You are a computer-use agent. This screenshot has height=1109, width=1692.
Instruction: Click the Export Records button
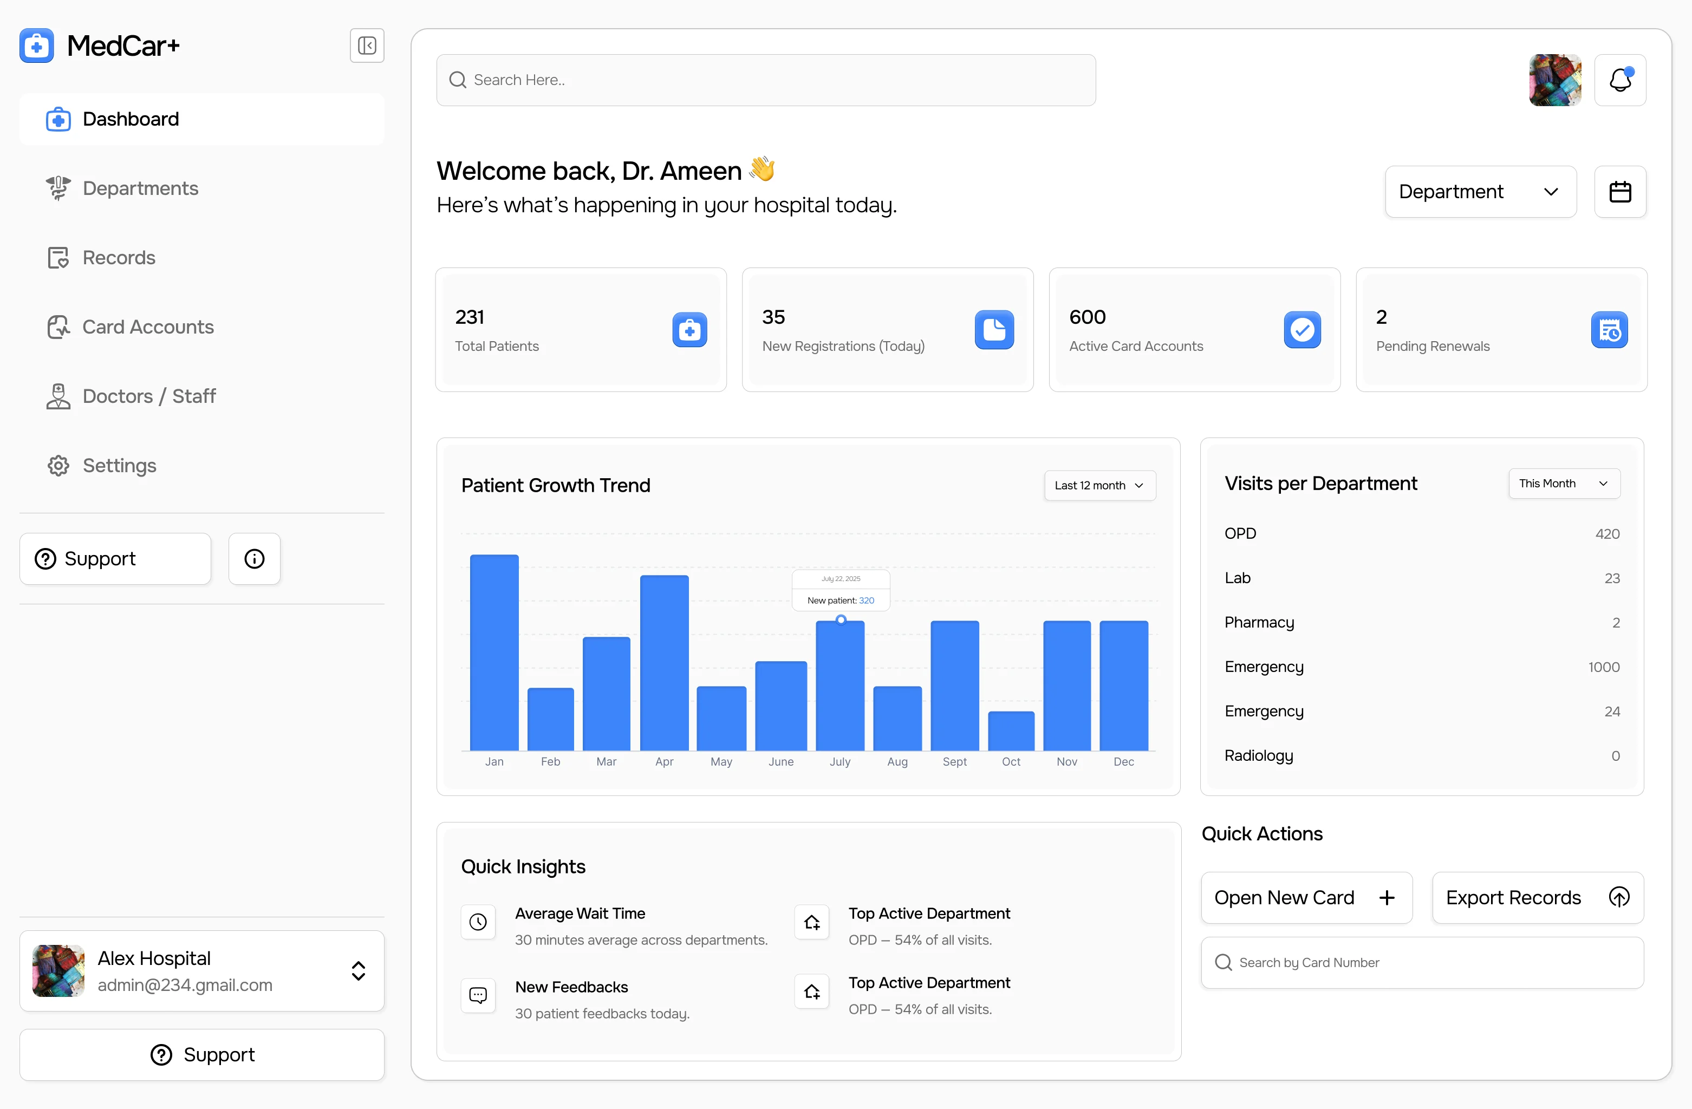click(x=1537, y=898)
